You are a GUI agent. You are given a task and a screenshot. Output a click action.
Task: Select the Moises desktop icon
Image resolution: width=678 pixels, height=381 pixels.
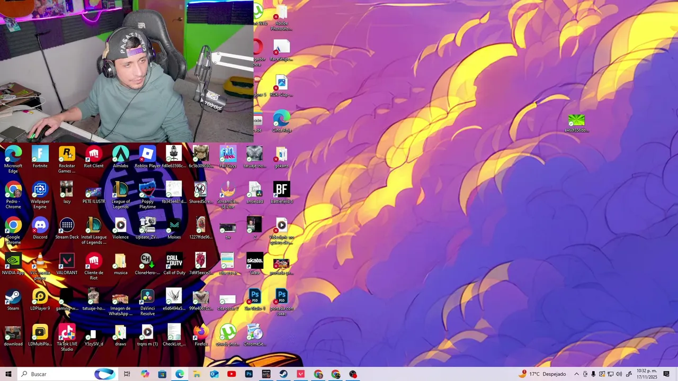pos(174,228)
